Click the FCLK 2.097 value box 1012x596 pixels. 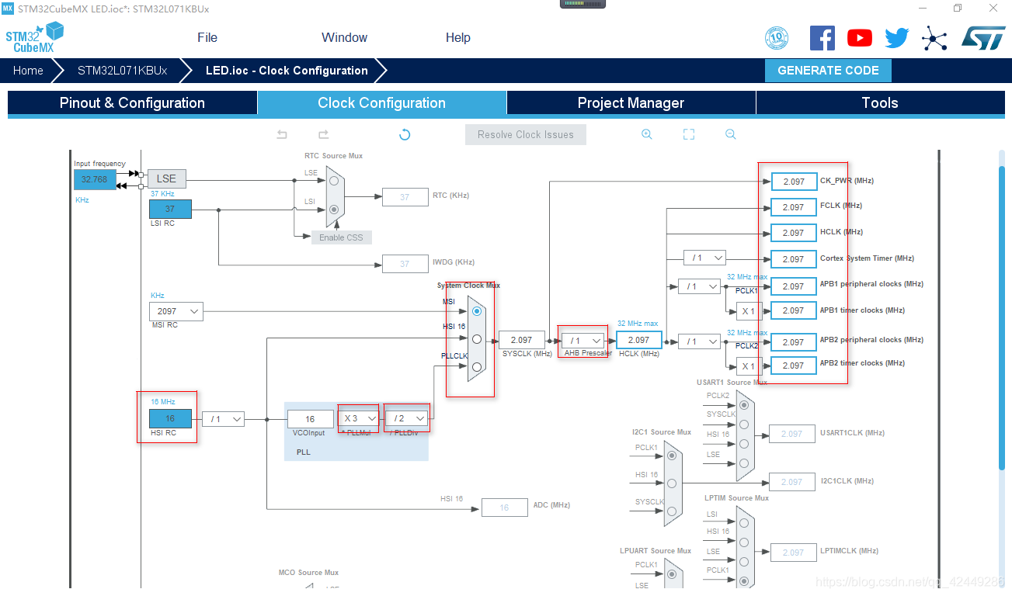pos(794,207)
